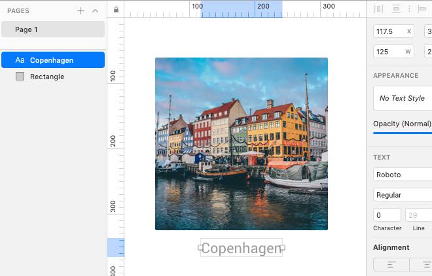Viewport: 432px width, 276px height.
Task: Set text alignment to left
Action: coord(391,264)
